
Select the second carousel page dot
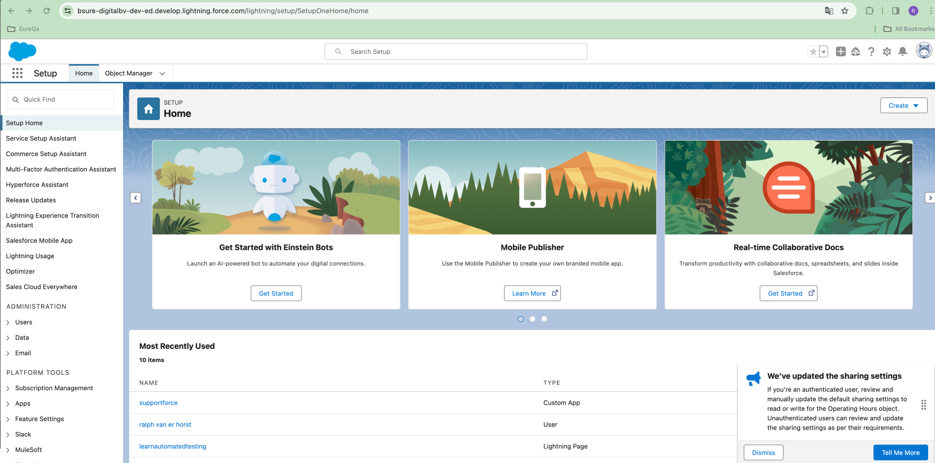point(532,319)
